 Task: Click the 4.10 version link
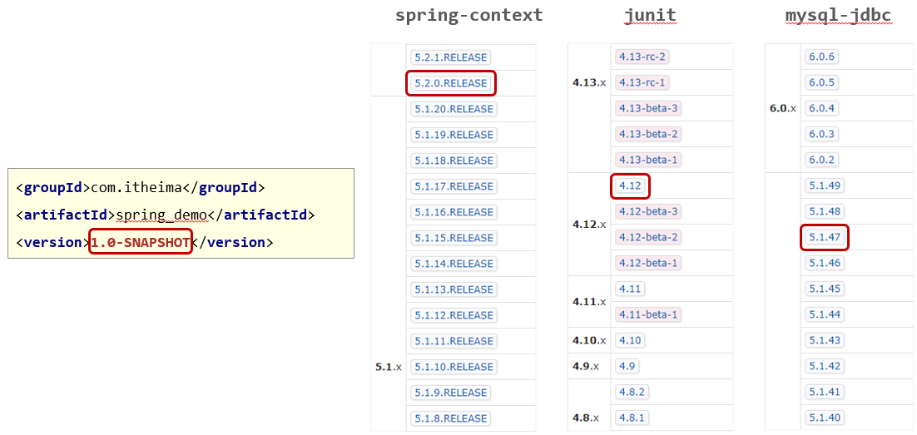tap(630, 340)
